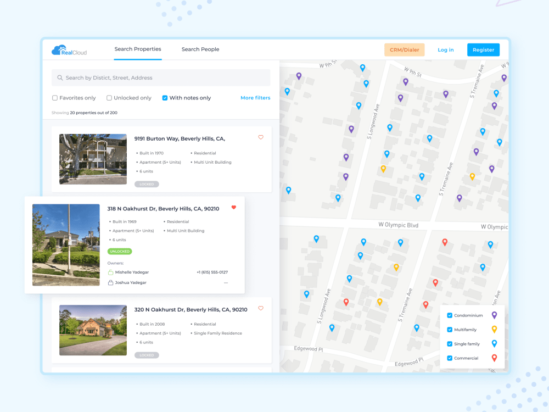Viewport: 549px width, 412px height.
Task: Click the open lock icon beside Mishelle Yadegar
Action: [x=111, y=272]
